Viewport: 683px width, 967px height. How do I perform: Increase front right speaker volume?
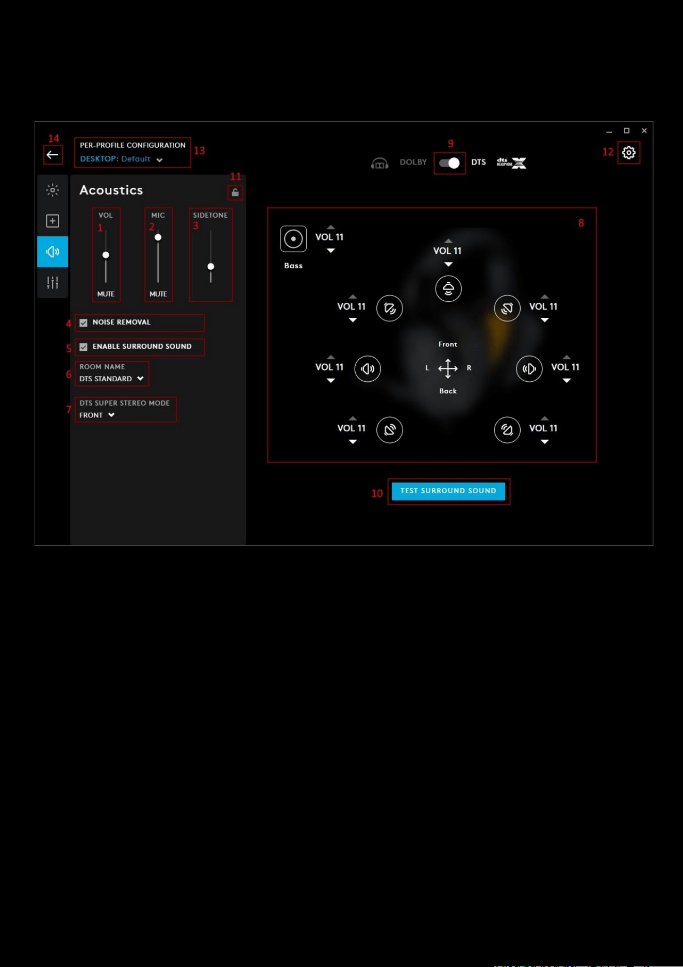pos(545,297)
